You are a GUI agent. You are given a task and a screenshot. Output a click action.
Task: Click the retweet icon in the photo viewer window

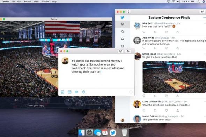click(42, 100)
